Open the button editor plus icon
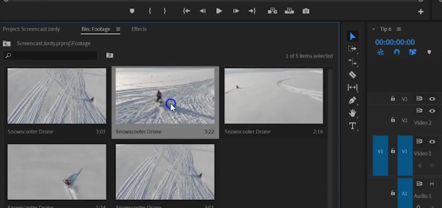 pos(420,12)
